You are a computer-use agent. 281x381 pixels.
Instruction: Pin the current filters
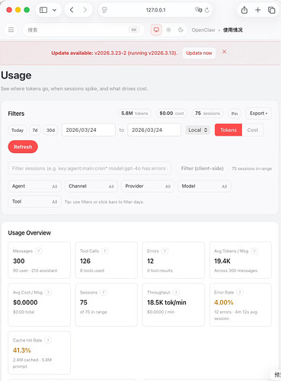(x=235, y=114)
